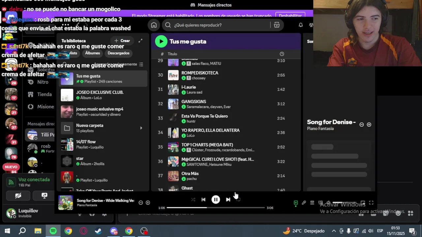The height and width of the screenshot is (237, 422).
Task: Click plus icon in Song for Denise panel
Action: click(369, 125)
